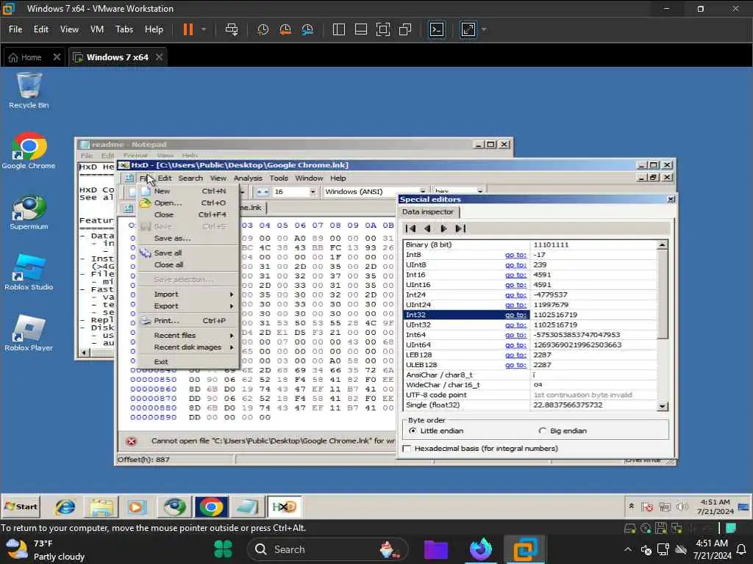
Task: Choose New in HxD File menu
Action: point(188,191)
